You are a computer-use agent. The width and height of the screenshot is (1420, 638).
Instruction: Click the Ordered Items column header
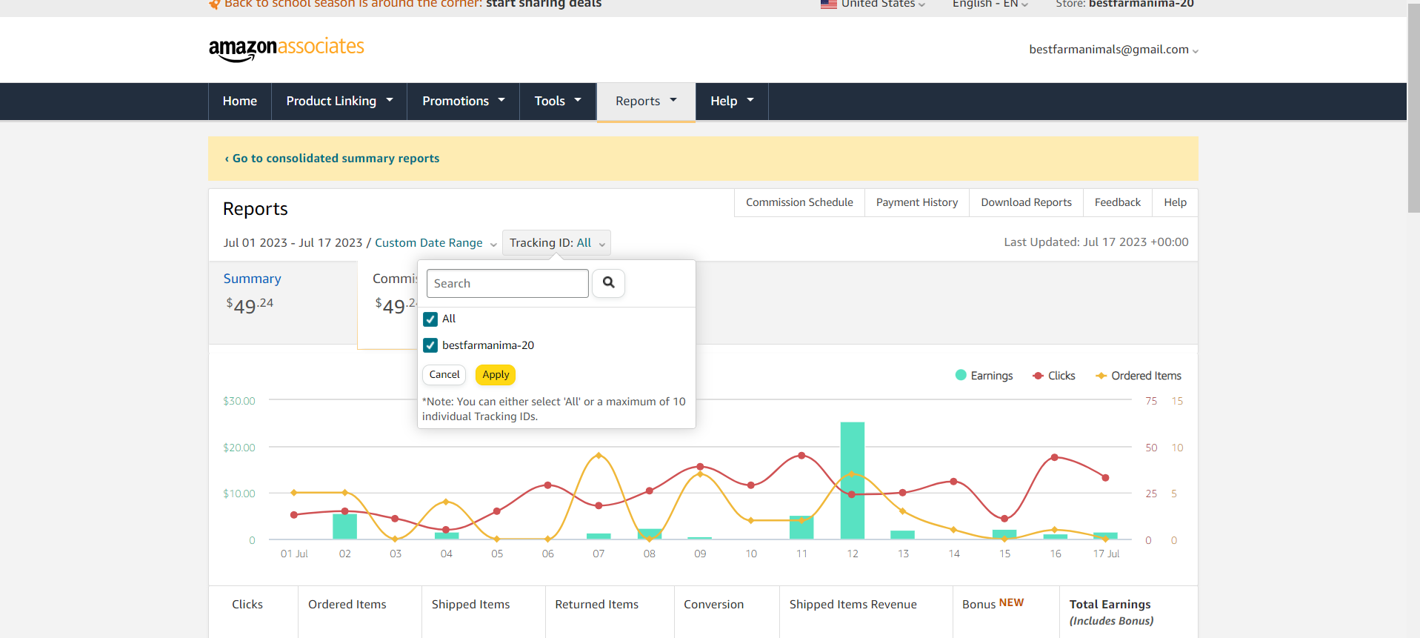pos(347,605)
